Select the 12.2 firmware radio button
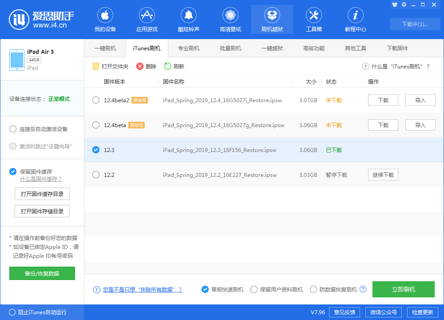 (96, 175)
